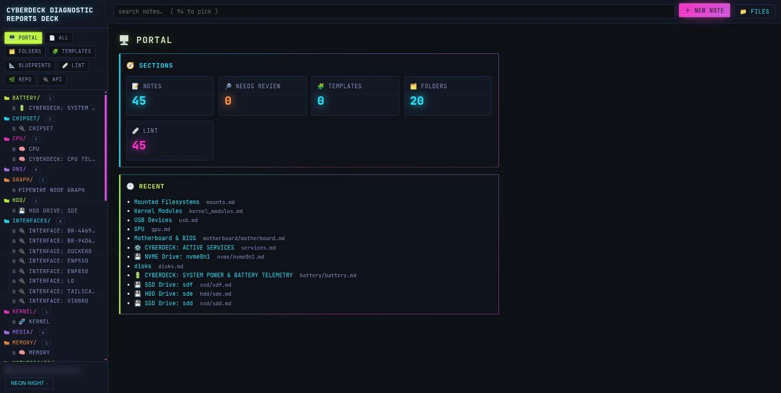Collapse the MEMORY/ folder
Viewport: 781px width, 393px height.
(x=25, y=343)
